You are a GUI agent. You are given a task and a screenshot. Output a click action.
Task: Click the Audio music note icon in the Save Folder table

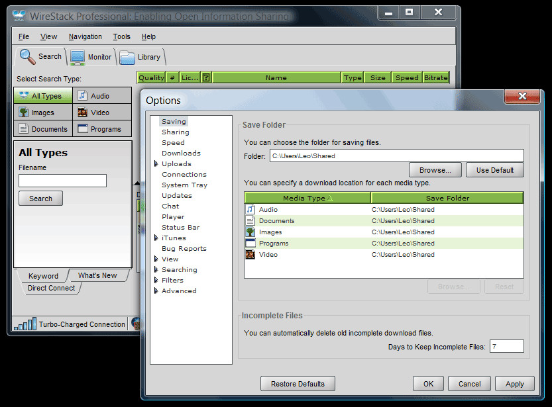250,210
